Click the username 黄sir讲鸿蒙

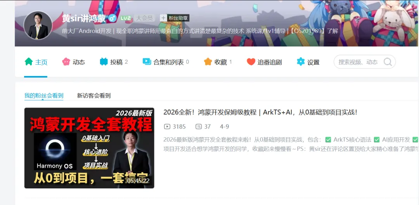tap(84, 18)
